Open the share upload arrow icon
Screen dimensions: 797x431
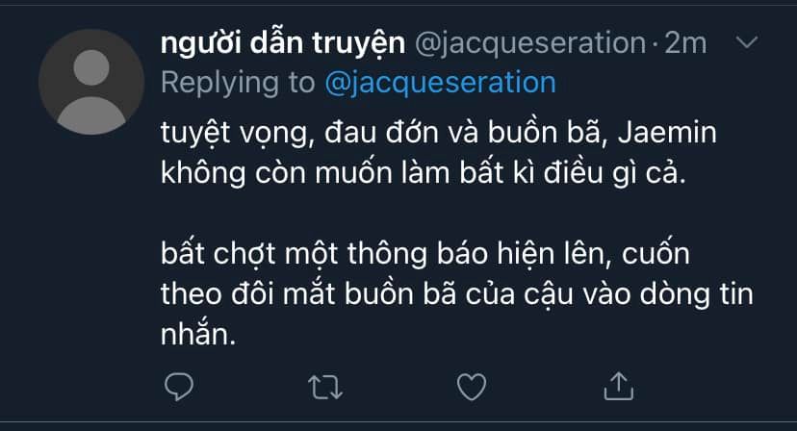coord(619,387)
